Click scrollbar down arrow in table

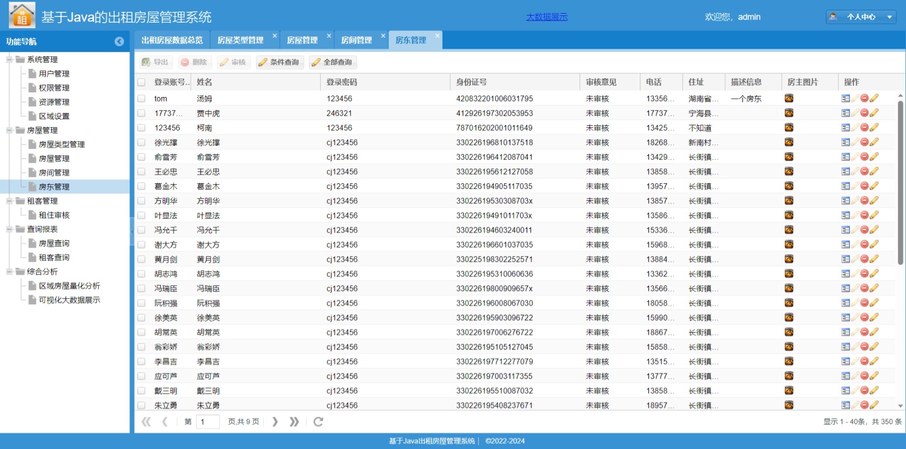[x=900, y=405]
